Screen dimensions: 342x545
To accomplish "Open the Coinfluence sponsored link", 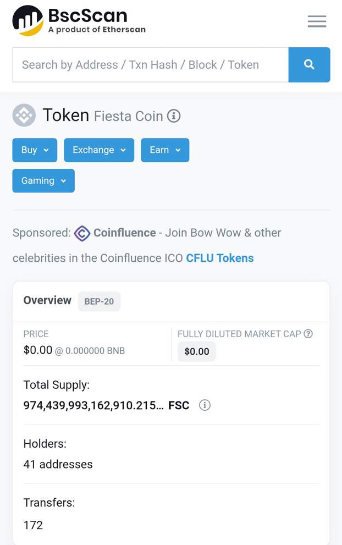I will coord(125,233).
